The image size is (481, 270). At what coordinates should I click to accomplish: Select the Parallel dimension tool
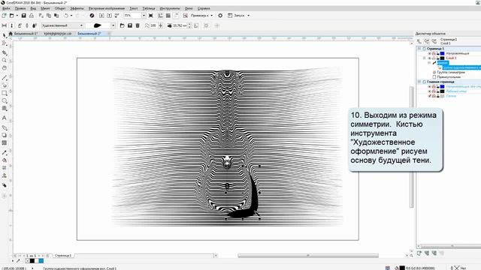click(5, 127)
